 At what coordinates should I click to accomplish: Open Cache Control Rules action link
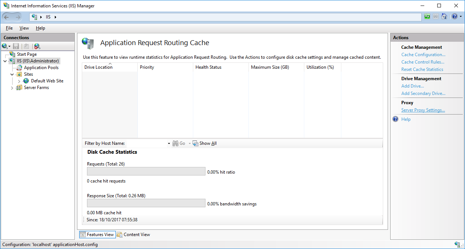tap(423, 62)
